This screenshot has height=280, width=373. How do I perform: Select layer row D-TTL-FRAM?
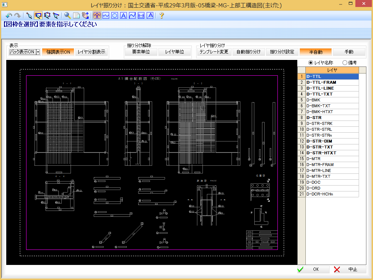[332, 82]
